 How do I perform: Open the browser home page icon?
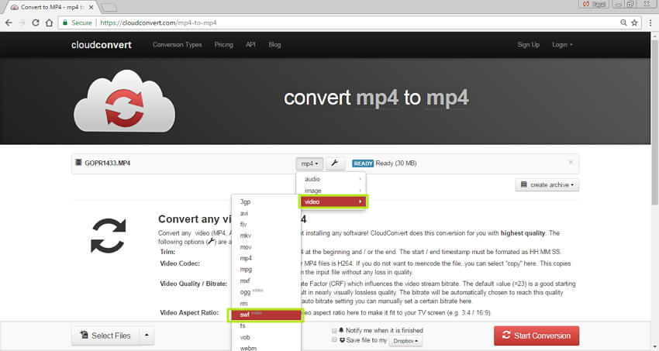point(49,23)
